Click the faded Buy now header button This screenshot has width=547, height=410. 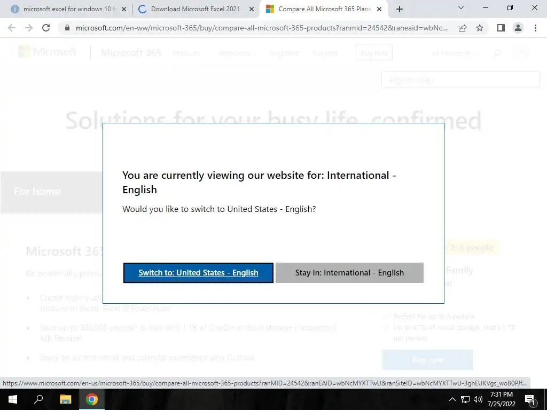point(374,53)
